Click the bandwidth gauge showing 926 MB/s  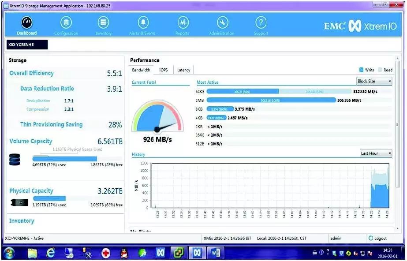point(157,117)
